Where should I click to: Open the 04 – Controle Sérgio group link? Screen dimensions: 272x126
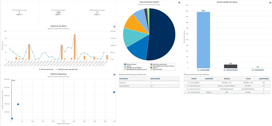tap(258, 70)
